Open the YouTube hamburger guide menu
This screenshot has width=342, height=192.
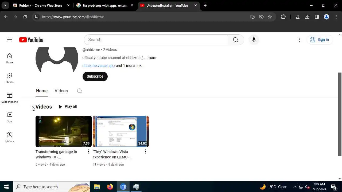(10, 40)
